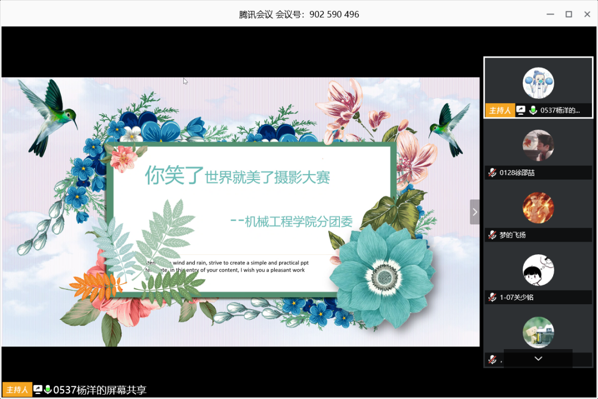Click the screen share icon in host tile

pos(520,110)
